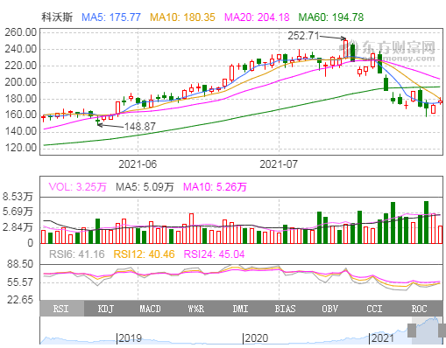Viewport: 446px width, 348px height.
Task: Show the W%R indicator tab
Action: tap(195, 309)
